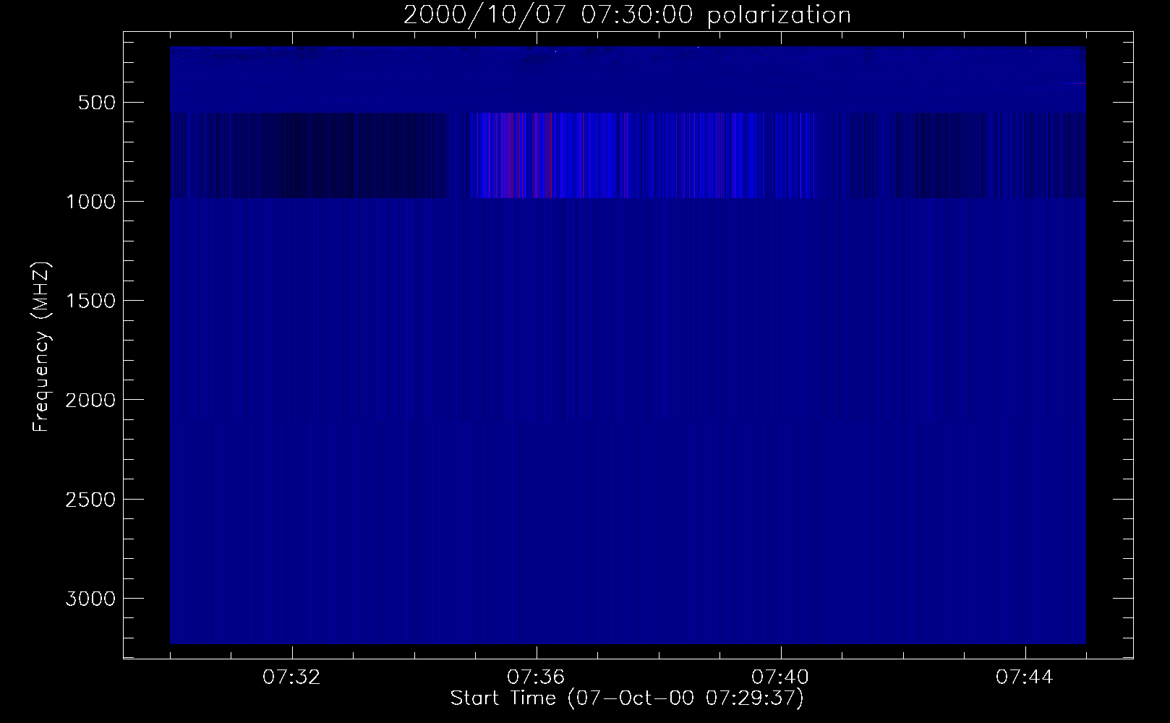1170x723 pixels.
Task: Click the 07:32 time tick label
Action: tap(291, 677)
